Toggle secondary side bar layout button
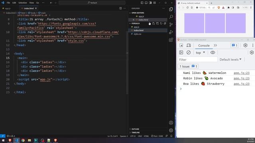The image size is (255, 143). [x=150, y=3]
